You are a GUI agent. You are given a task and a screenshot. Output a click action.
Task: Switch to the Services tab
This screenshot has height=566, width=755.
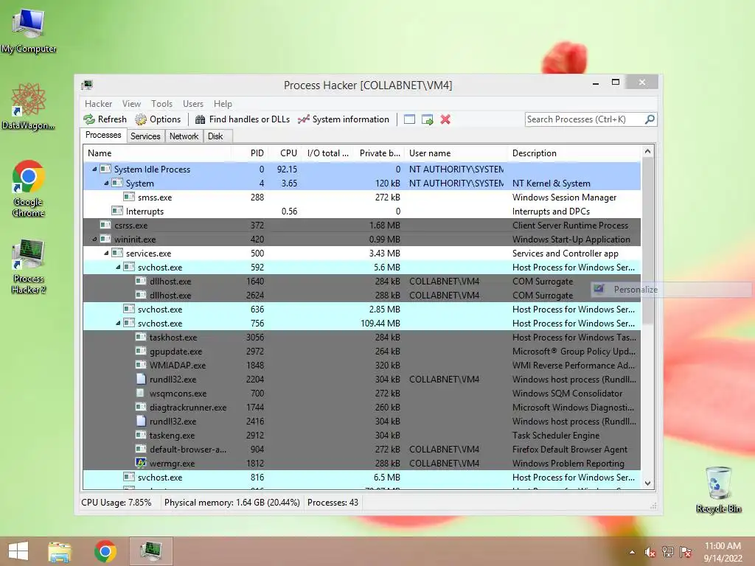(145, 136)
